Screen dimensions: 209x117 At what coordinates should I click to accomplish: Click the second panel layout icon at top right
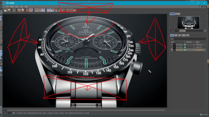(202, 6)
